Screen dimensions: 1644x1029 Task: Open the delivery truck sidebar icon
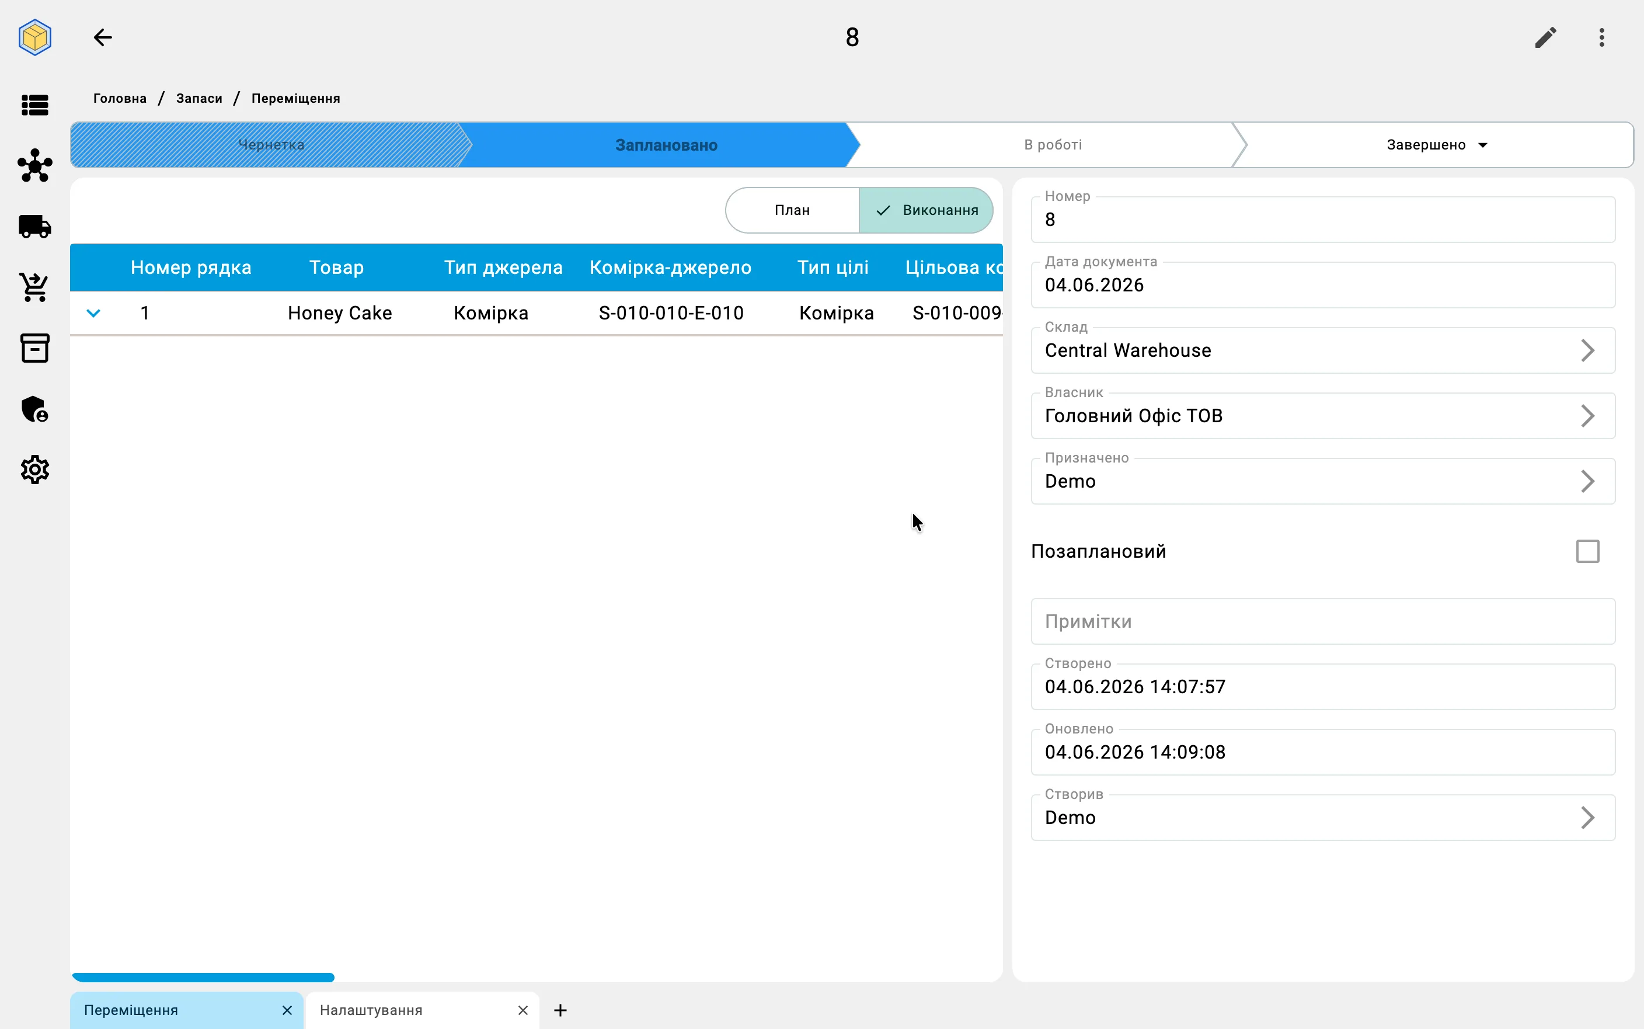(x=34, y=227)
